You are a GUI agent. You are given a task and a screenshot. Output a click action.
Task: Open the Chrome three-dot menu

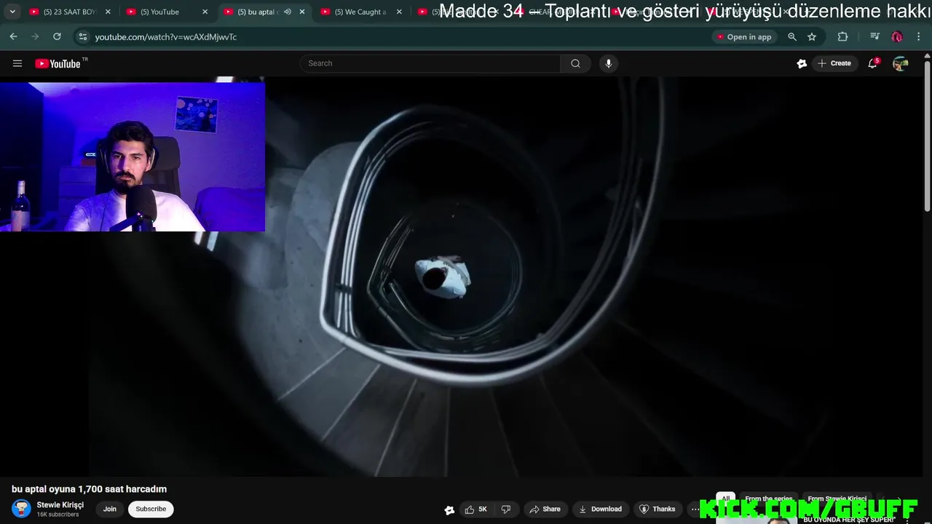coord(919,36)
